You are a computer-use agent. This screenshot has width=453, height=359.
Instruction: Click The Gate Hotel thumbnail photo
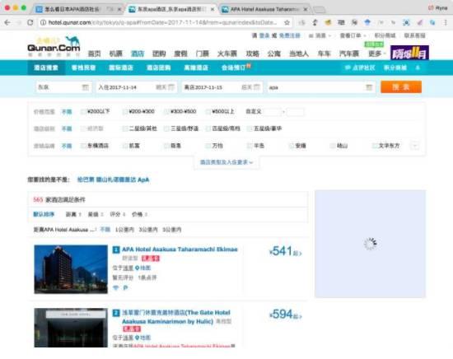(x=71, y=328)
